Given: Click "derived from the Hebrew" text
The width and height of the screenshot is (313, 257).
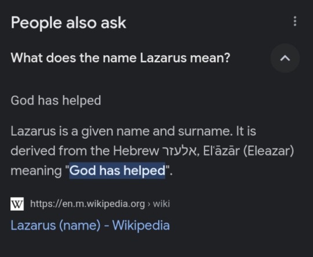Looking at the screenshot, I should (x=85, y=151).
